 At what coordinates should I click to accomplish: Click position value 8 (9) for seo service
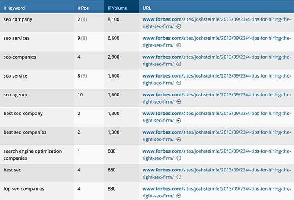(82, 76)
